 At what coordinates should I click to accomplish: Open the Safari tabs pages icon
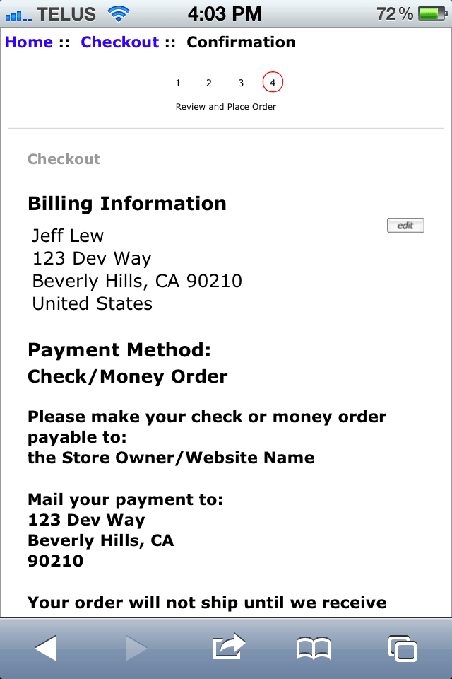pyautogui.click(x=403, y=647)
